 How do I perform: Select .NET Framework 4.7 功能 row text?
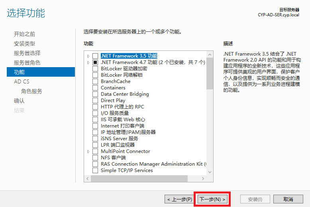[153, 62]
